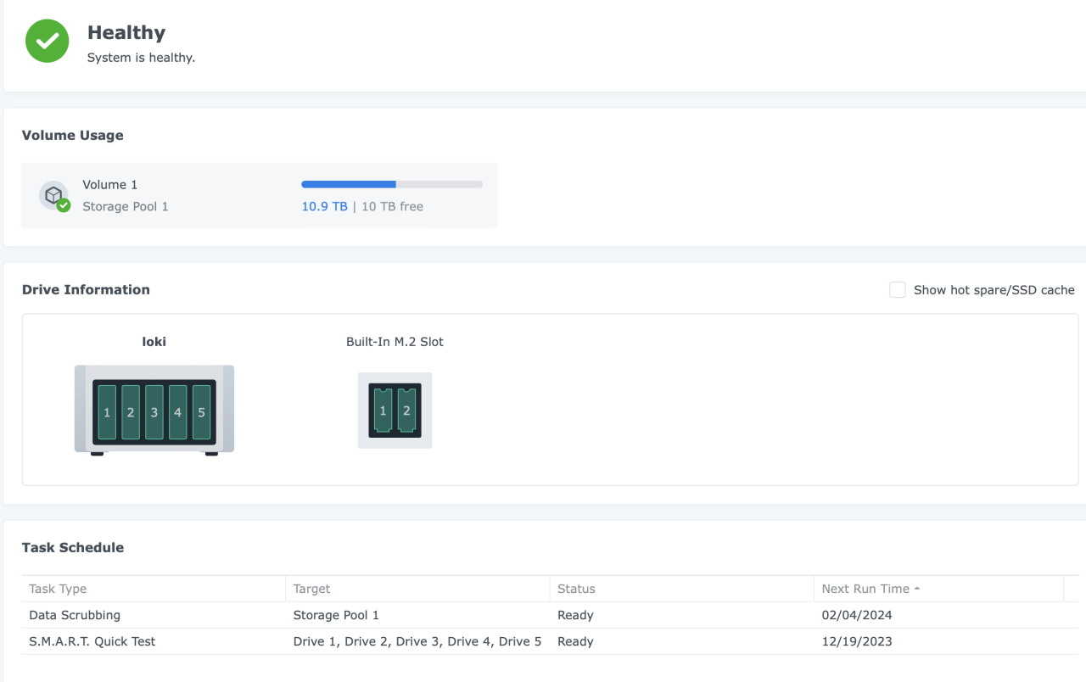
Task: Click the Volume 1 usage bar
Action: pos(392,184)
